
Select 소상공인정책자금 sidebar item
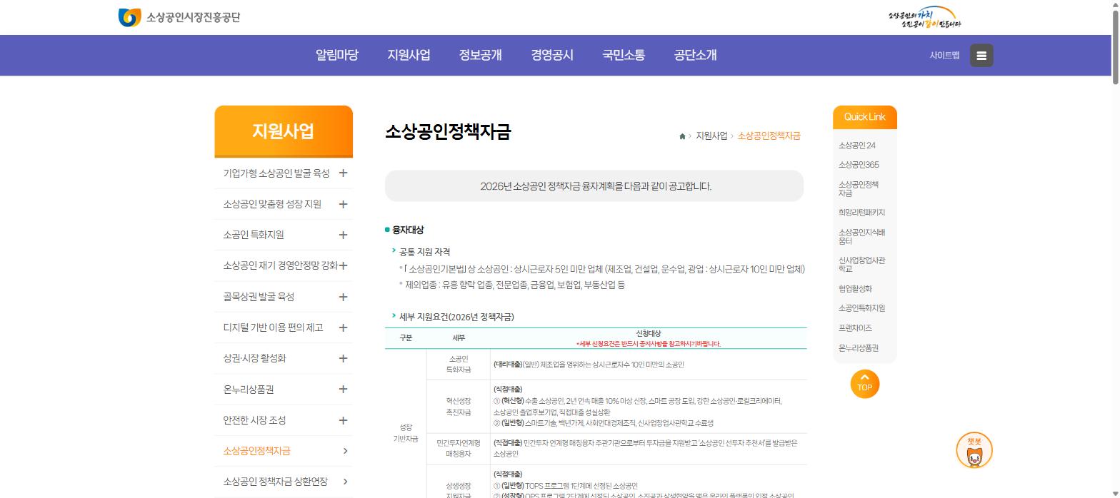[256, 451]
